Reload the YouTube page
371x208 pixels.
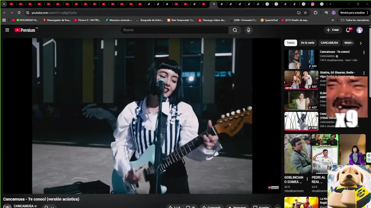[19, 13]
